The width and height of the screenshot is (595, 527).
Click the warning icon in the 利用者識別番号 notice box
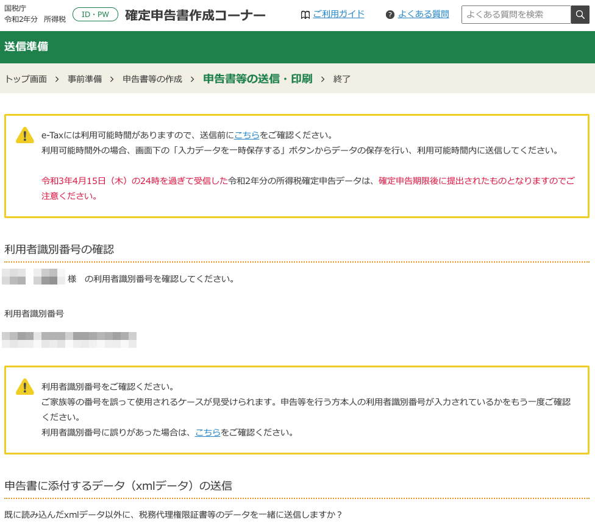tap(24, 387)
